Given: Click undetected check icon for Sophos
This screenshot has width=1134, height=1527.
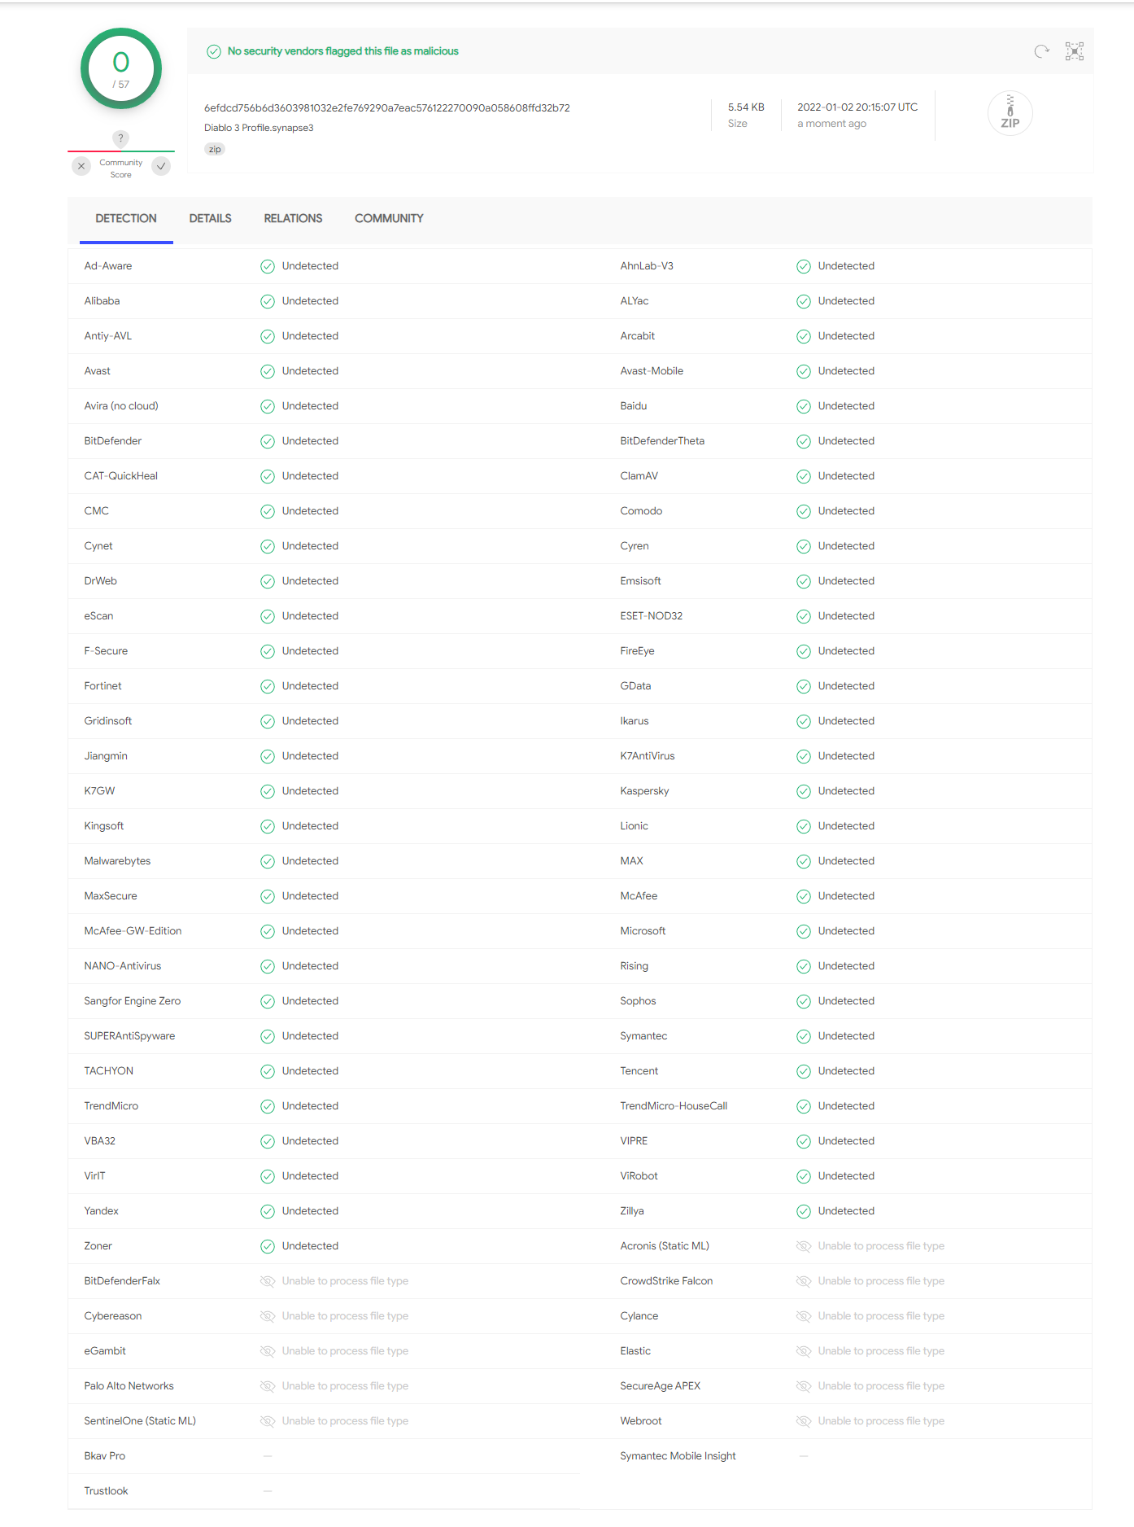Looking at the screenshot, I should [x=804, y=1001].
